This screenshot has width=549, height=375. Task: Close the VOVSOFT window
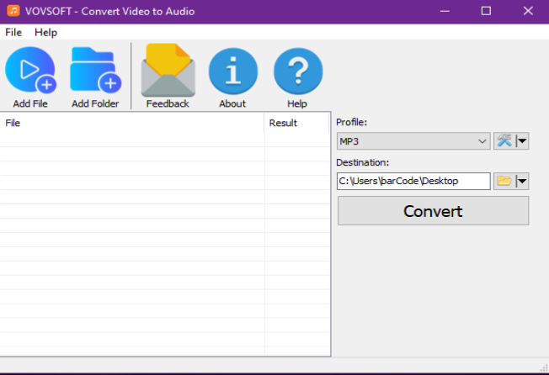tap(528, 11)
